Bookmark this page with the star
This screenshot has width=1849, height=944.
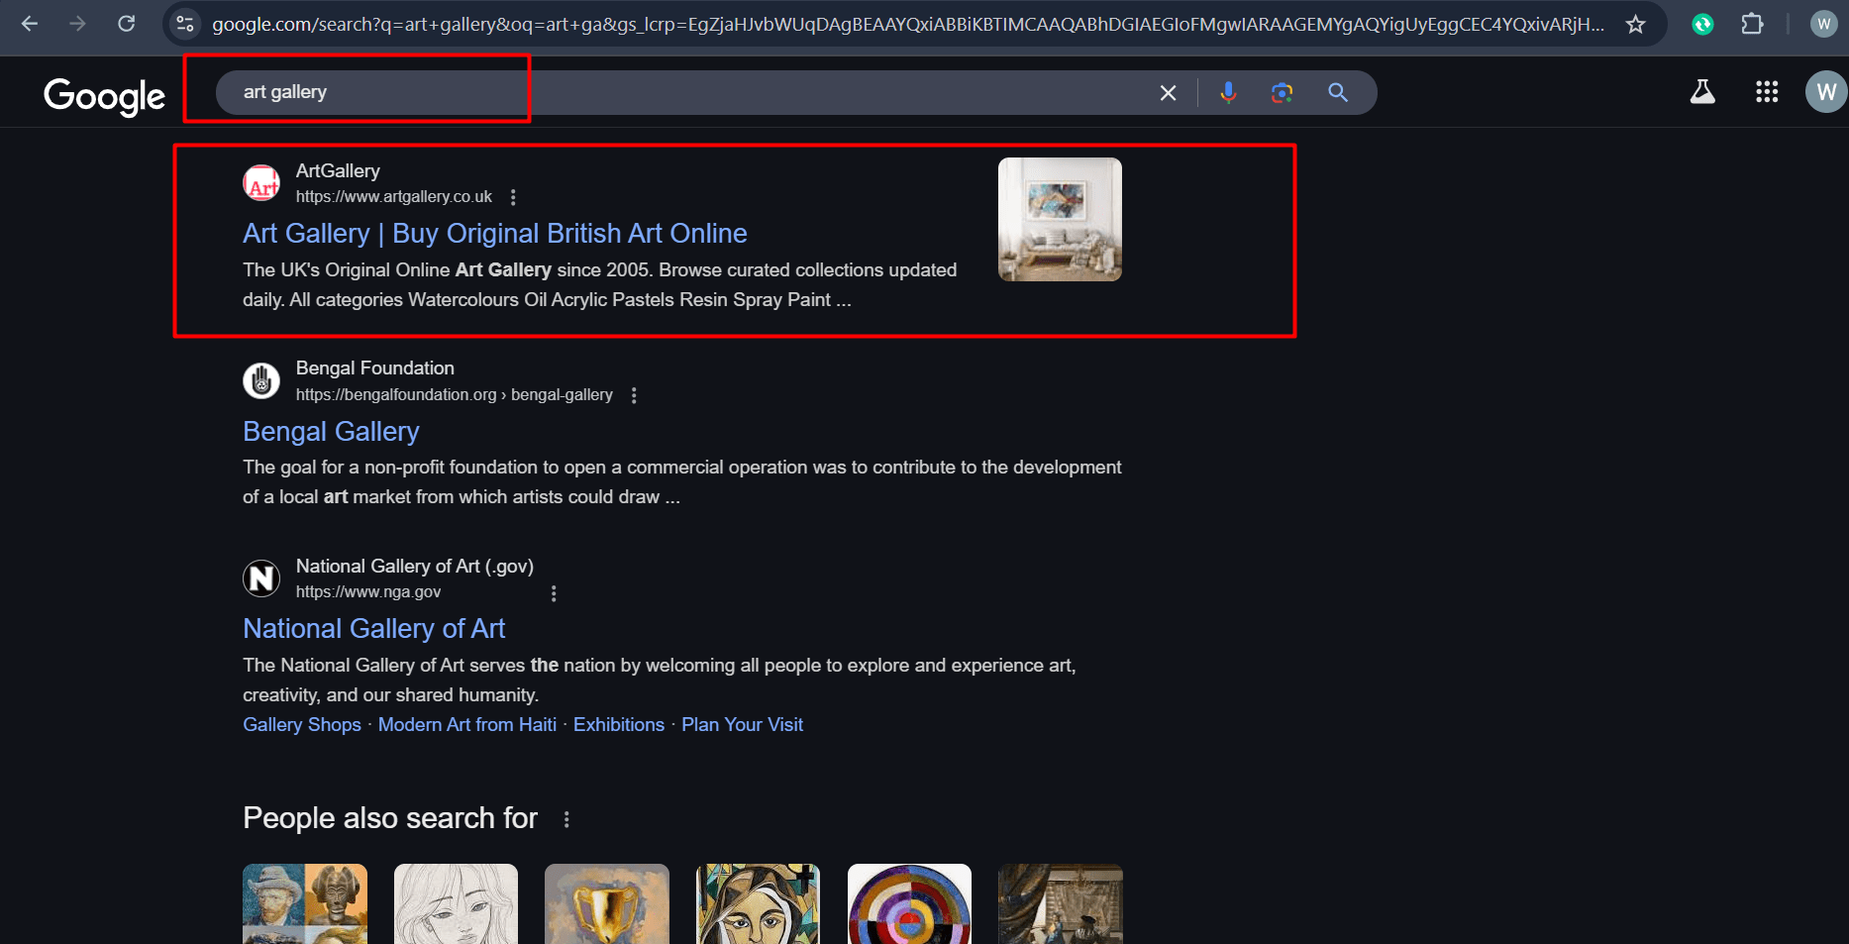click(x=1635, y=25)
